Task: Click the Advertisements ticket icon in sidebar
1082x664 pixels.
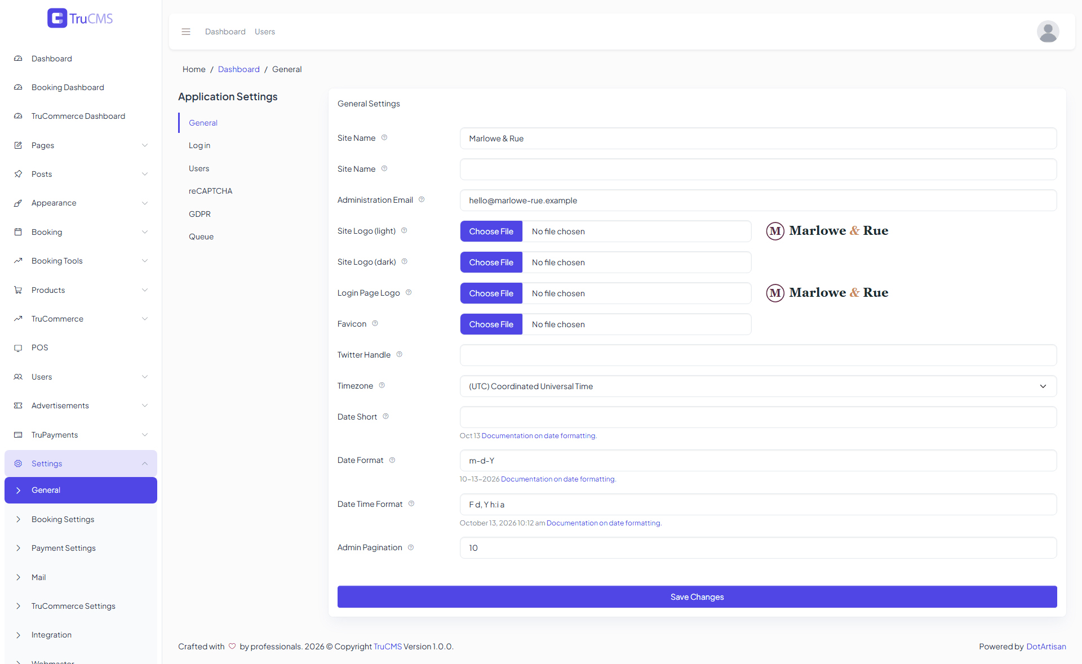Action: 18,405
